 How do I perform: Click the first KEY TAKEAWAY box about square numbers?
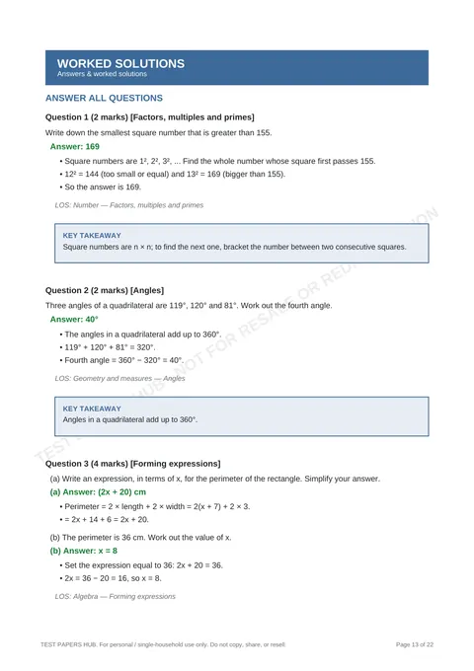(242, 243)
